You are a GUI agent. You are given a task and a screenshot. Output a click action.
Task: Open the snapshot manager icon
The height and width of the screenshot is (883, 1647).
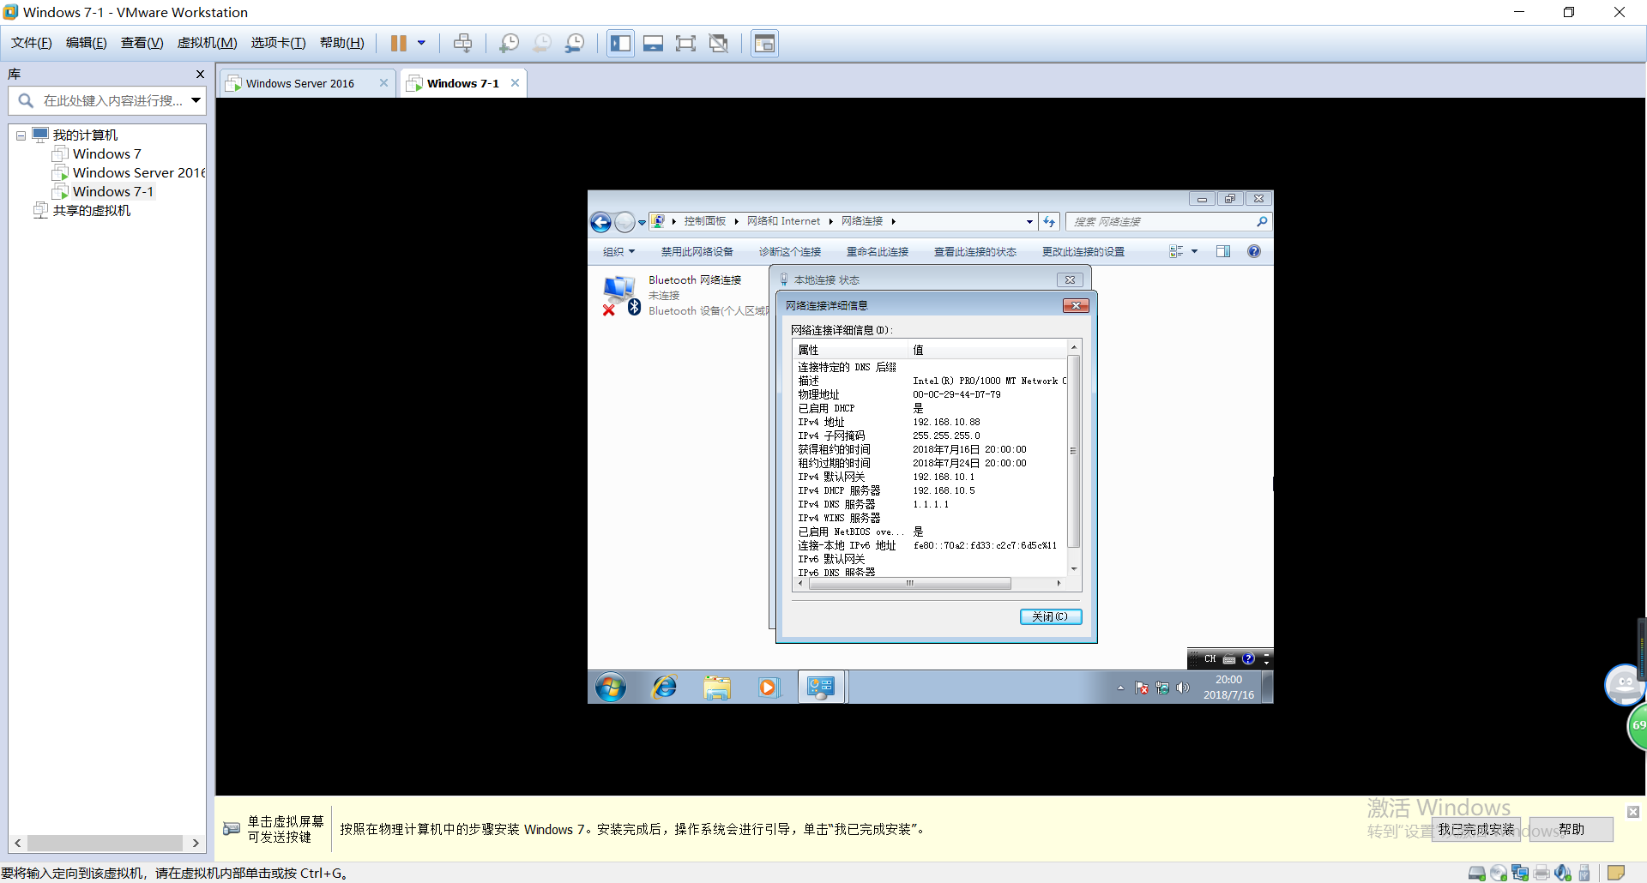575,43
